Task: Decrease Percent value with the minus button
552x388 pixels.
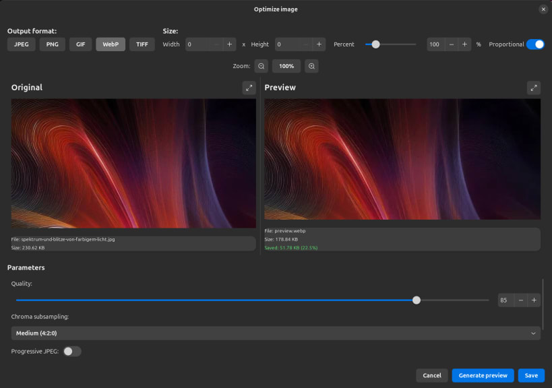Action: (451, 44)
